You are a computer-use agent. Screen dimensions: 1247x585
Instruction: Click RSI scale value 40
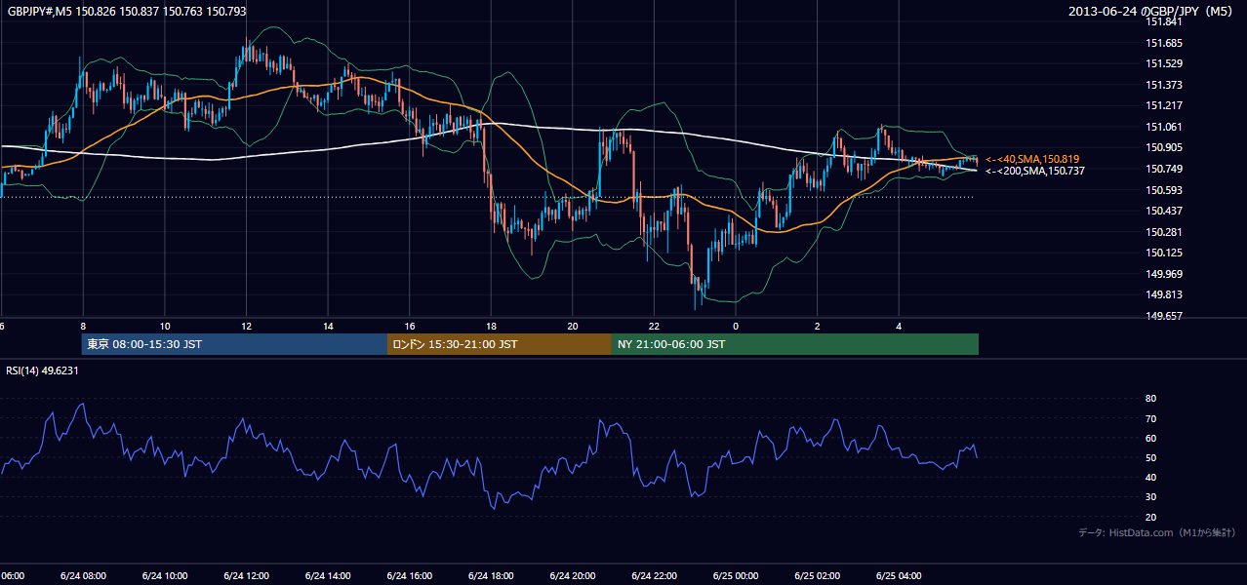tap(1151, 477)
